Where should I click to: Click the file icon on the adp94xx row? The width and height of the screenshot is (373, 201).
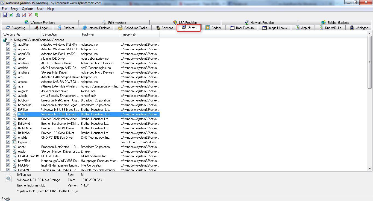[15, 45]
